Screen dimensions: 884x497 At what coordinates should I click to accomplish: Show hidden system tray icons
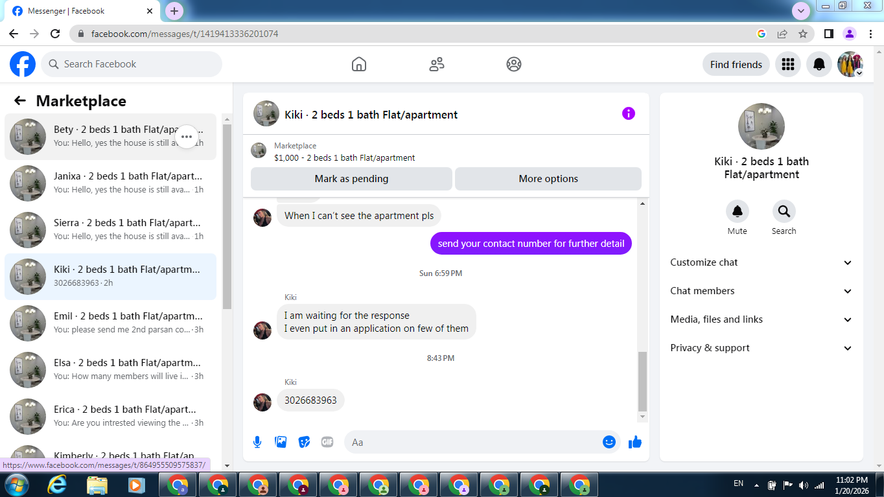click(756, 485)
